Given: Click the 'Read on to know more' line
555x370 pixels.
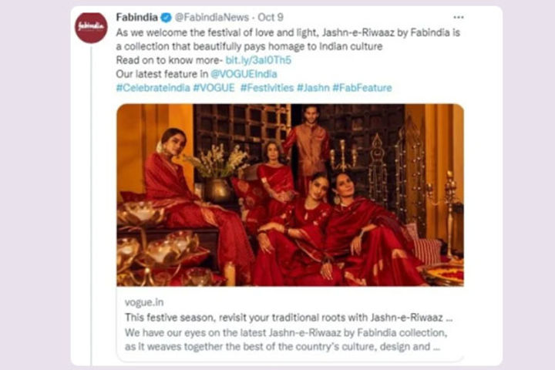Looking at the screenshot, I should pyautogui.click(x=169, y=60).
